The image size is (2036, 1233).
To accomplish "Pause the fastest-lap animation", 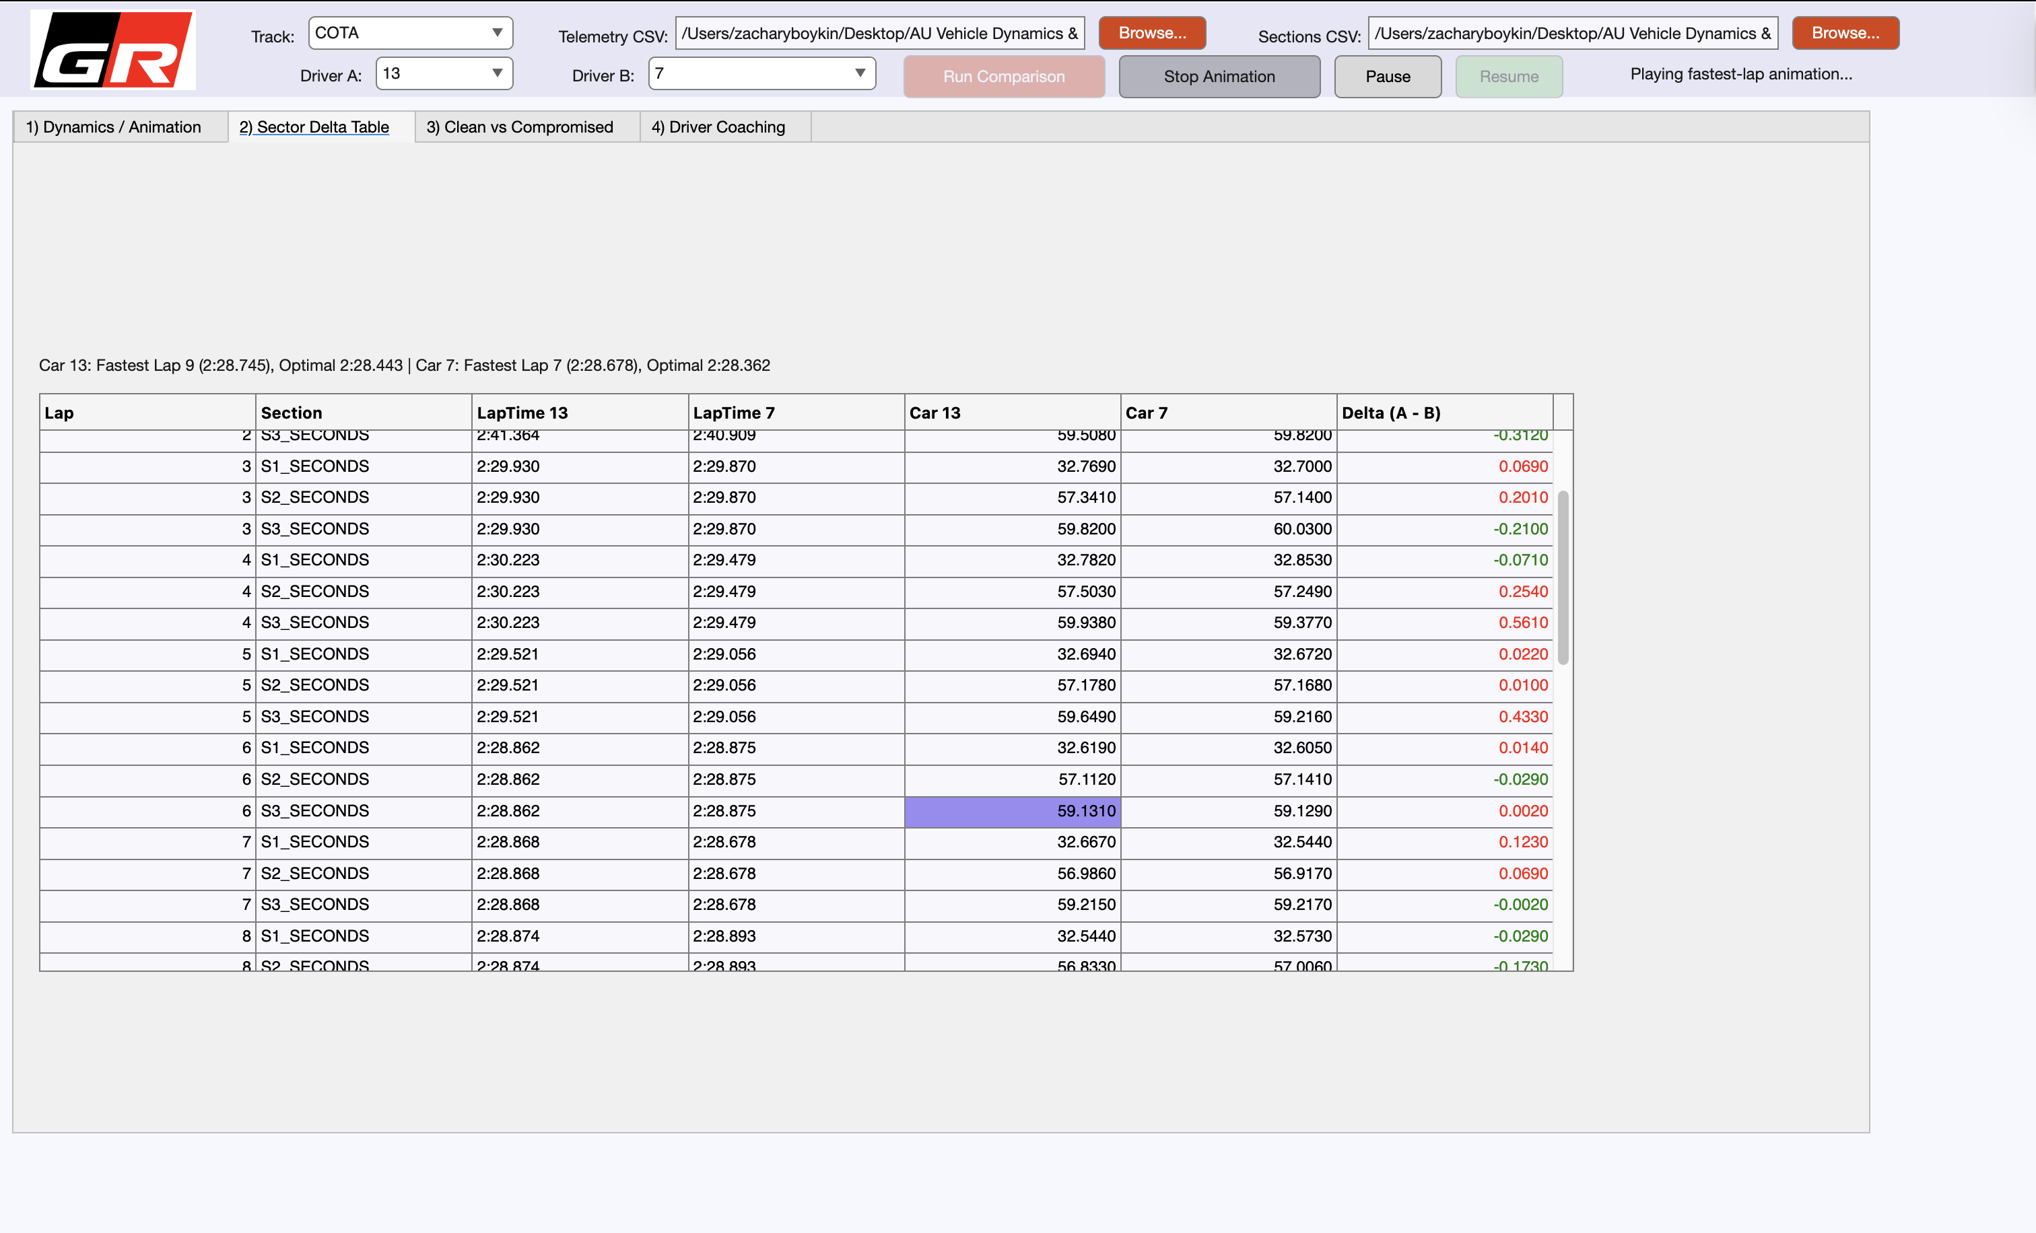I will pos(1388,77).
